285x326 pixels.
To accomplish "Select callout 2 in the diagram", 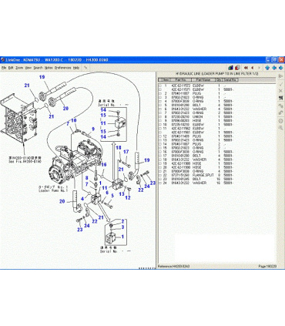I will (122, 221).
